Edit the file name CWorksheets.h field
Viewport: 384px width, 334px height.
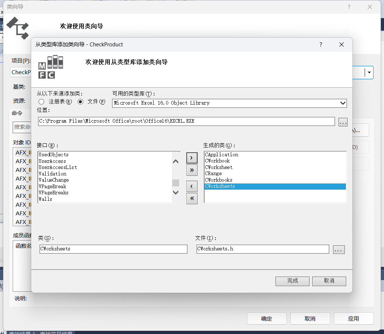[x=263, y=249]
